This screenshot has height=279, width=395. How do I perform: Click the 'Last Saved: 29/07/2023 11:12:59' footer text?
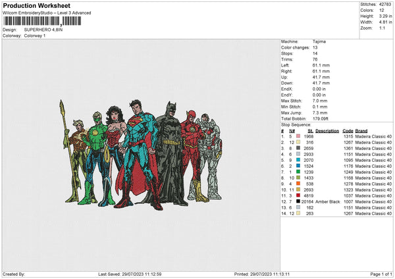point(130,274)
